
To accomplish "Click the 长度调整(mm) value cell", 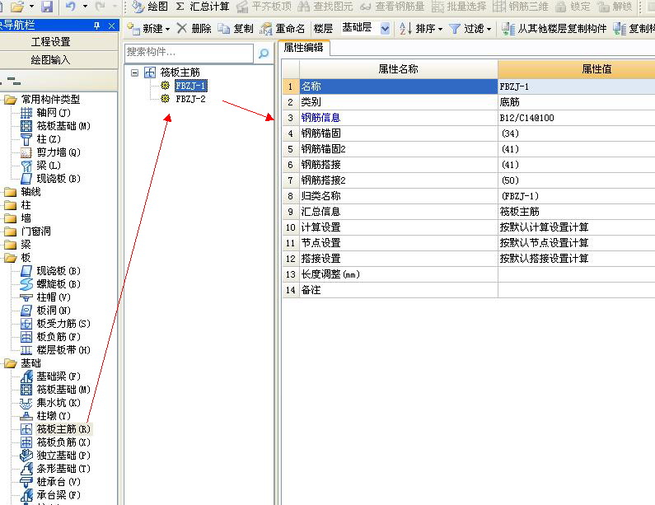I will point(577,274).
